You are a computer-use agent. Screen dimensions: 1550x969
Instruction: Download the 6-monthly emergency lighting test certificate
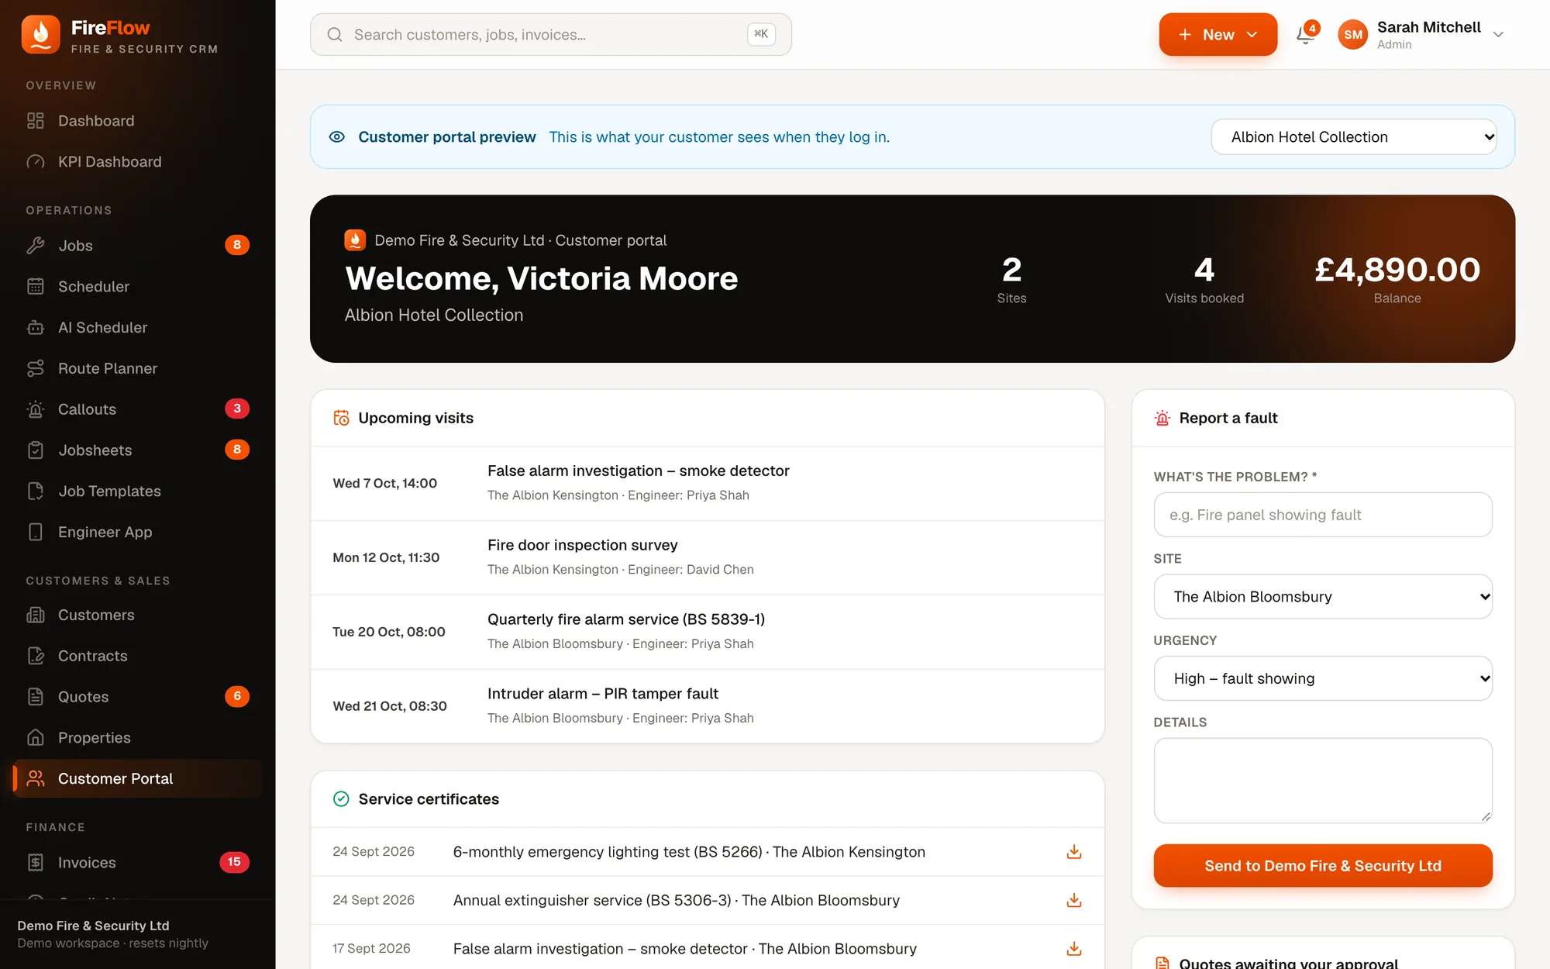tap(1074, 852)
